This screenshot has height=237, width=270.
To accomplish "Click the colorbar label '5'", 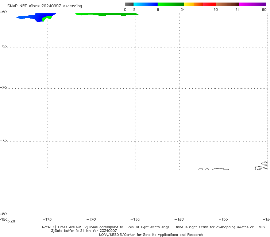I will pos(134,9).
